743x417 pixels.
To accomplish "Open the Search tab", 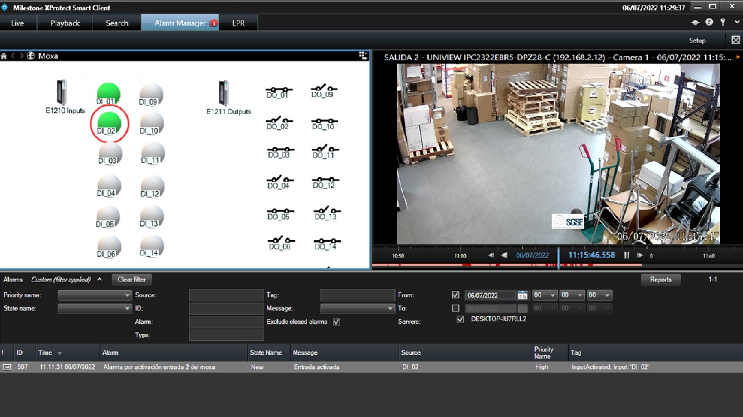I will (117, 23).
